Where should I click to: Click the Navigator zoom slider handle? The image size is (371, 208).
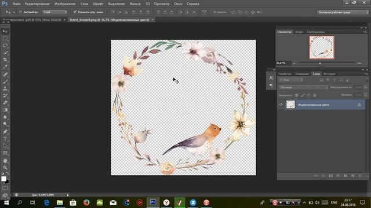tap(320, 63)
